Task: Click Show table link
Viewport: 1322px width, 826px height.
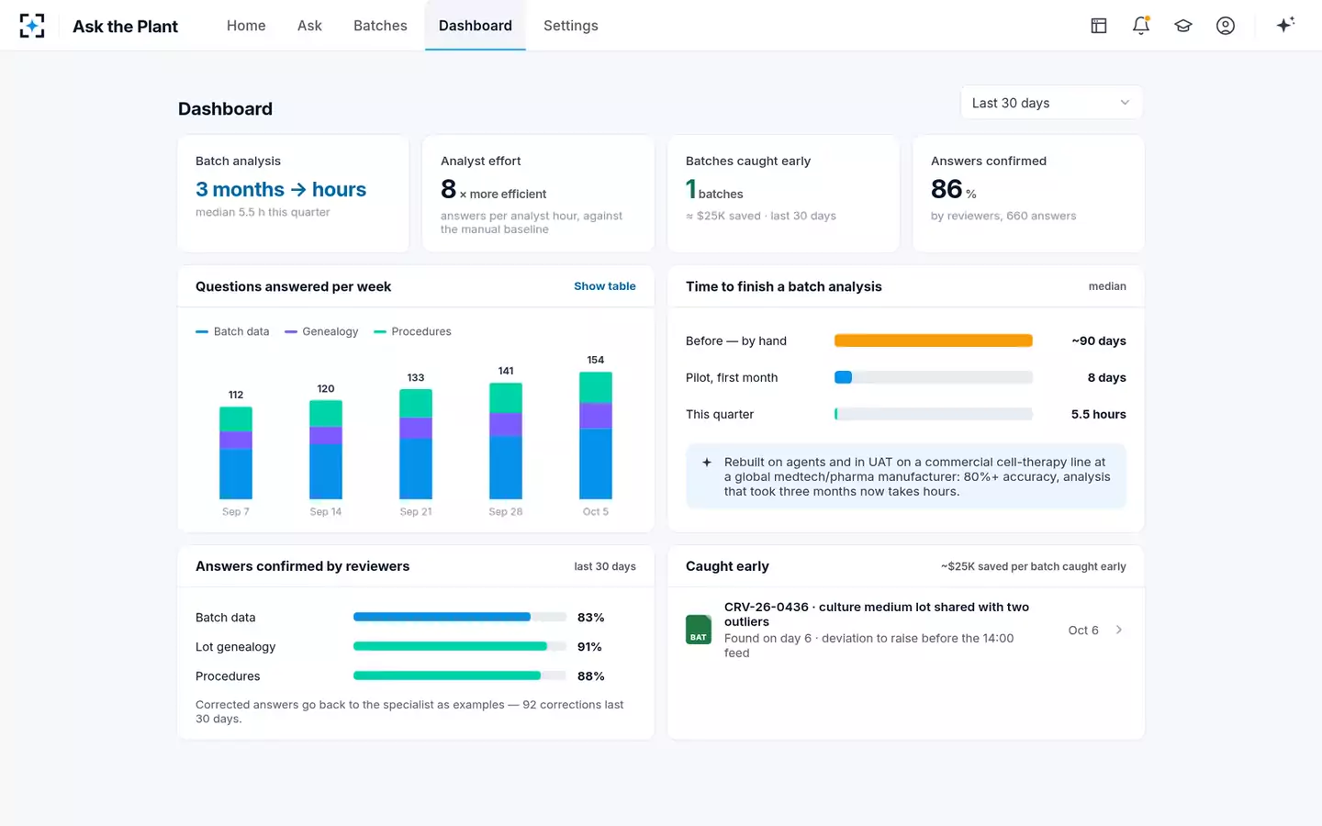Action: coord(605,286)
